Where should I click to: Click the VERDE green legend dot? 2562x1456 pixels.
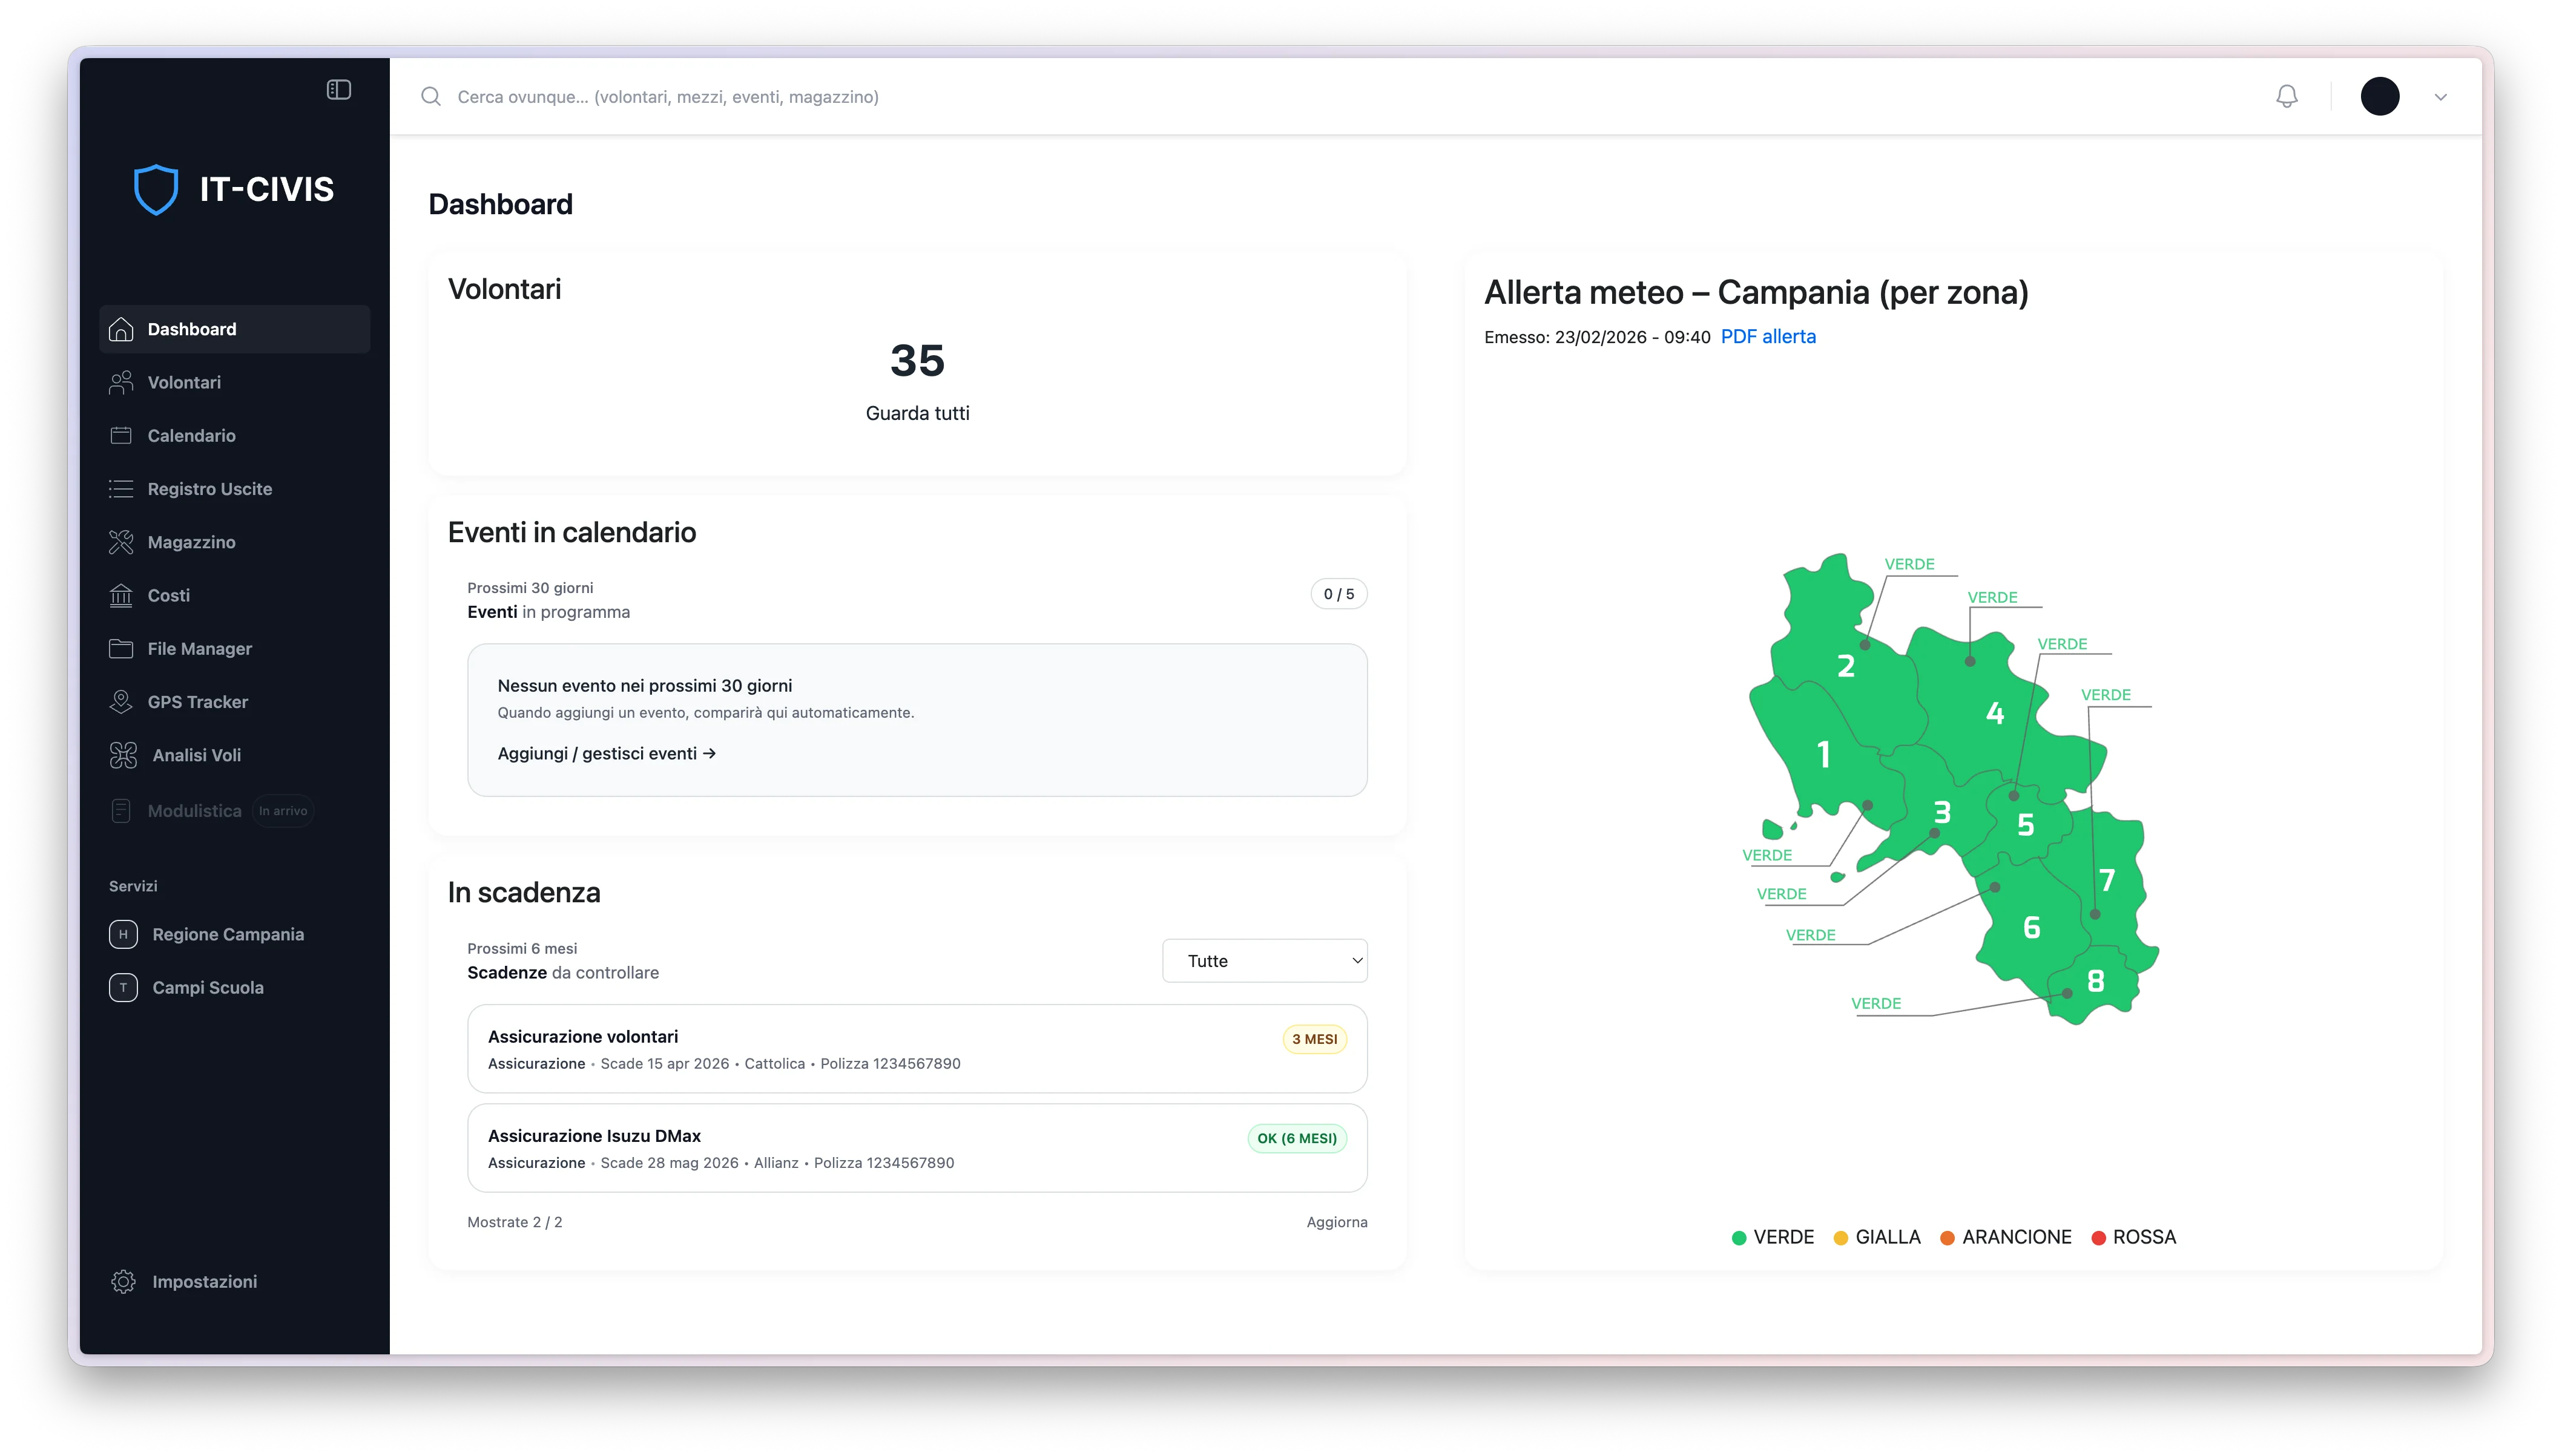point(1739,1237)
